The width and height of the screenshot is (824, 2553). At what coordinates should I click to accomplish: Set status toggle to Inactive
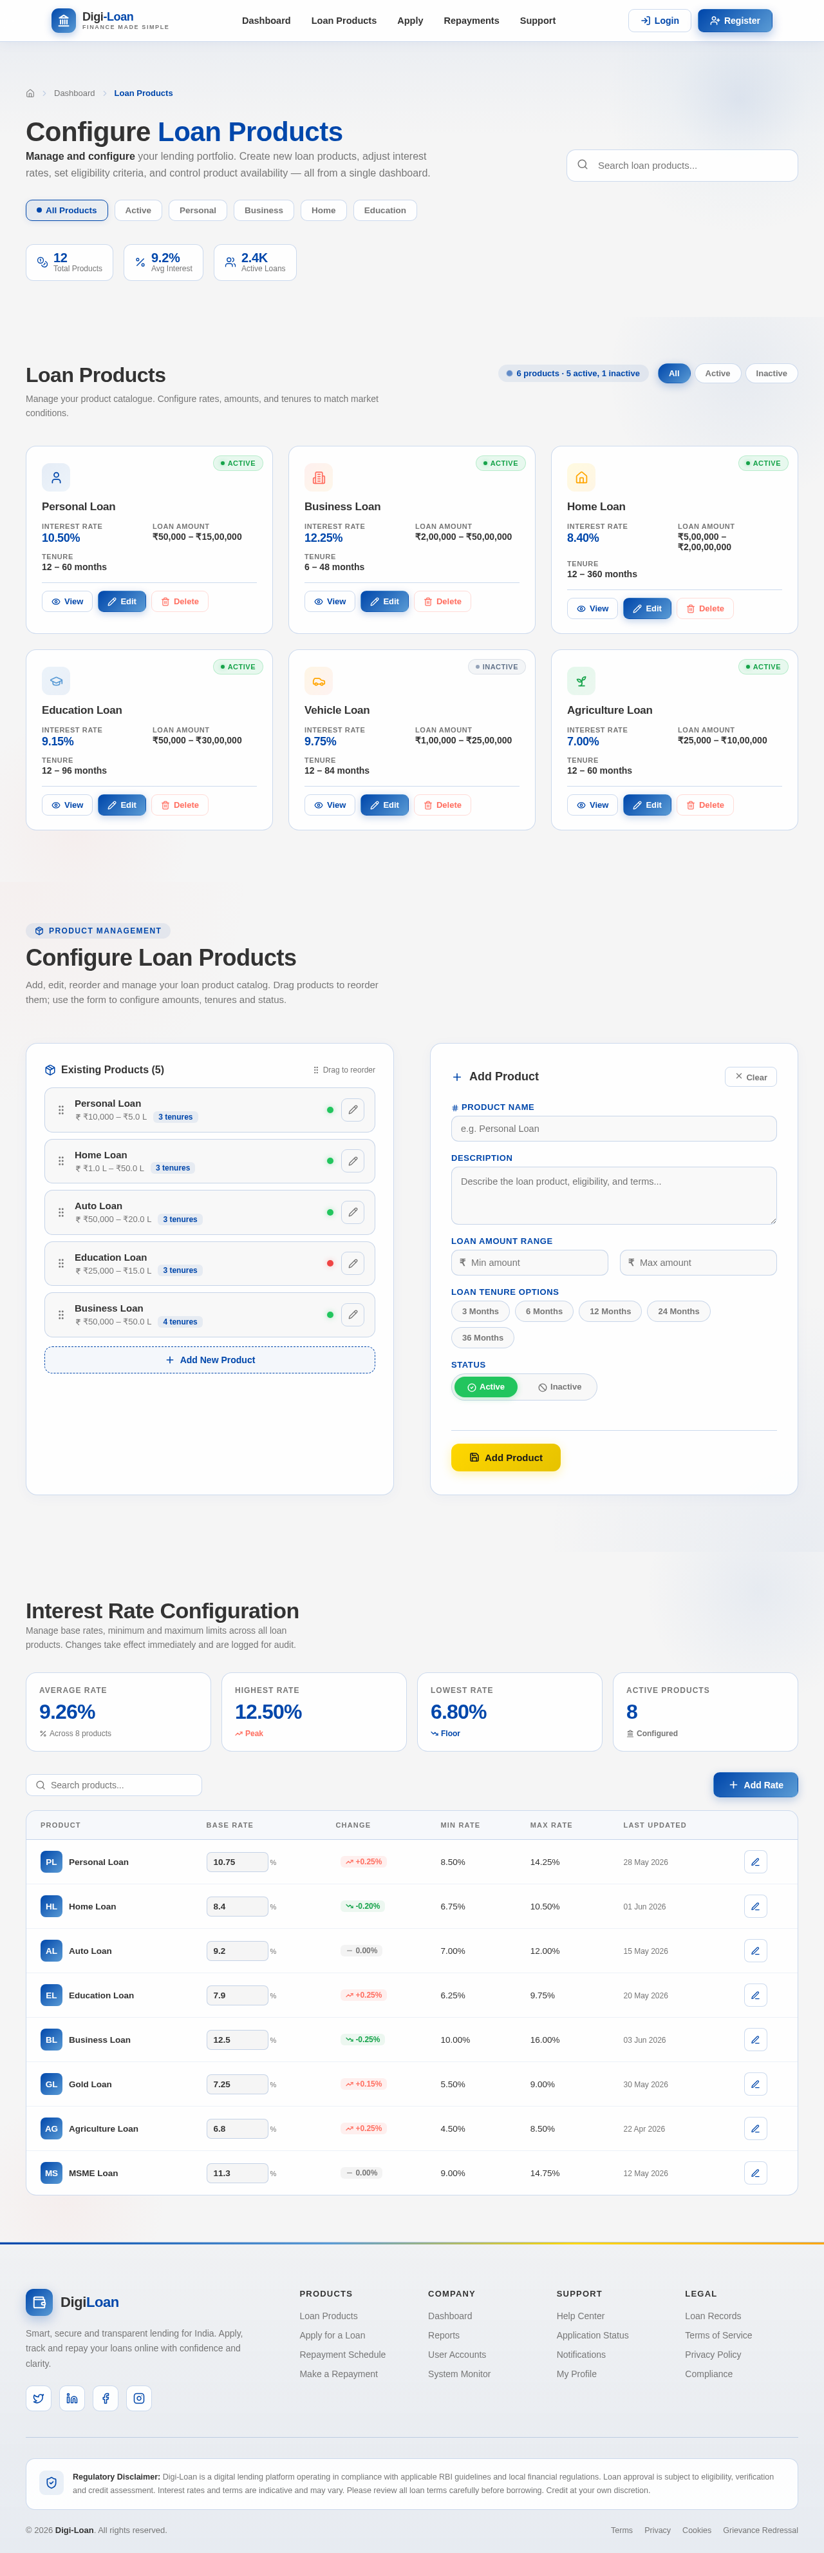[559, 1388]
